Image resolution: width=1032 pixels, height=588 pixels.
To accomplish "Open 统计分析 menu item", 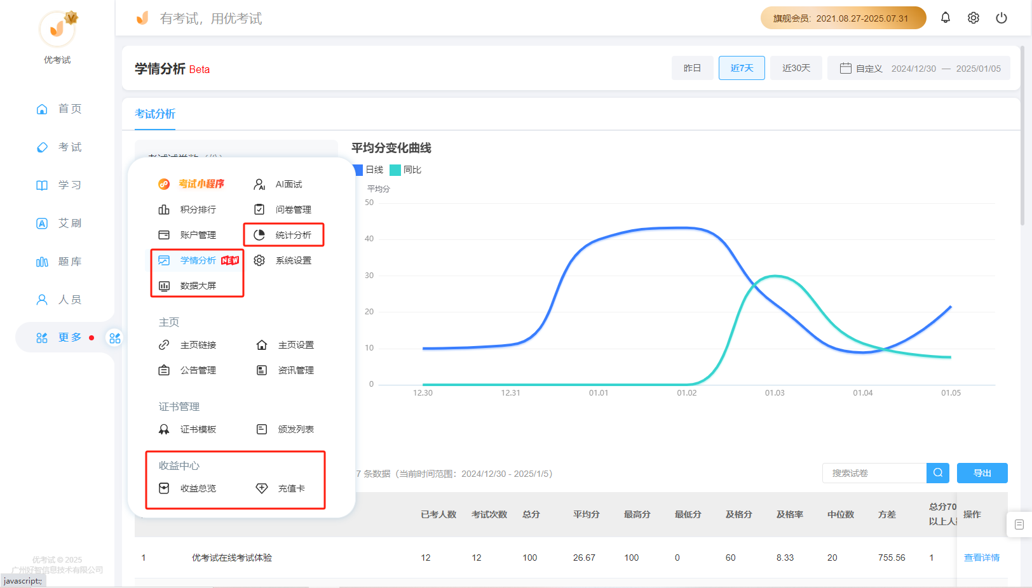I will 282,235.
